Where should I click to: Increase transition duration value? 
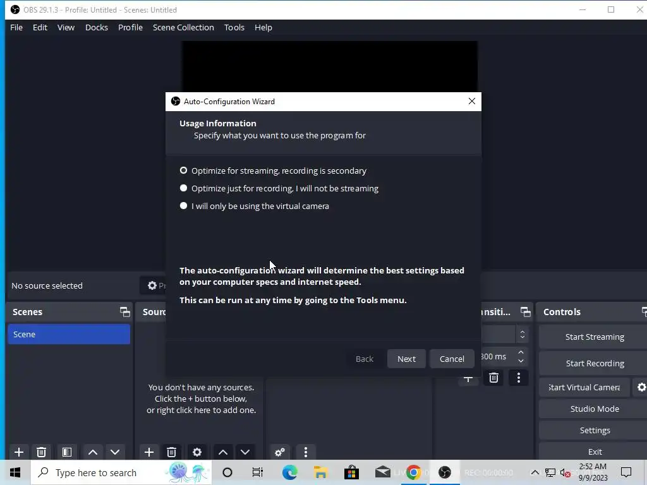521,352
